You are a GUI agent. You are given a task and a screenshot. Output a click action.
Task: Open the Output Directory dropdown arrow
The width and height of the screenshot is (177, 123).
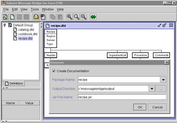point(152,89)
